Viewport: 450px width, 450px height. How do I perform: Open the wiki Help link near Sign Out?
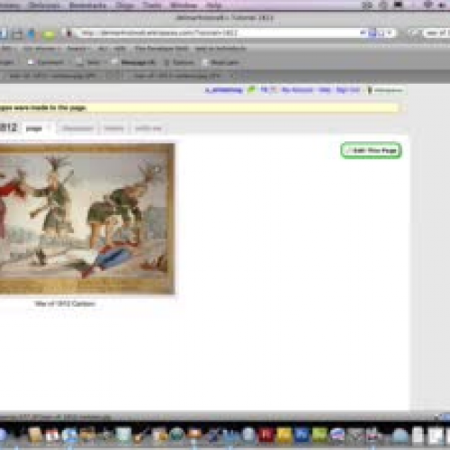click(324, 90)
